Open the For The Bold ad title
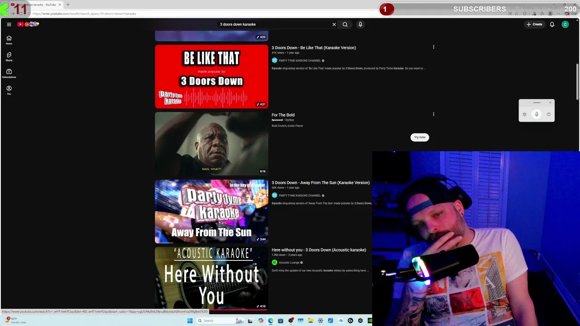The height and width of the screenshot is (326, 580). [x=283, y=115]
